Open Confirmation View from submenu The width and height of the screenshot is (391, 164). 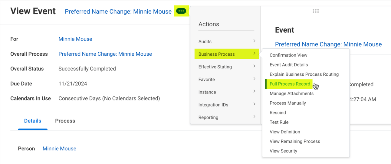tap(288, 55)
